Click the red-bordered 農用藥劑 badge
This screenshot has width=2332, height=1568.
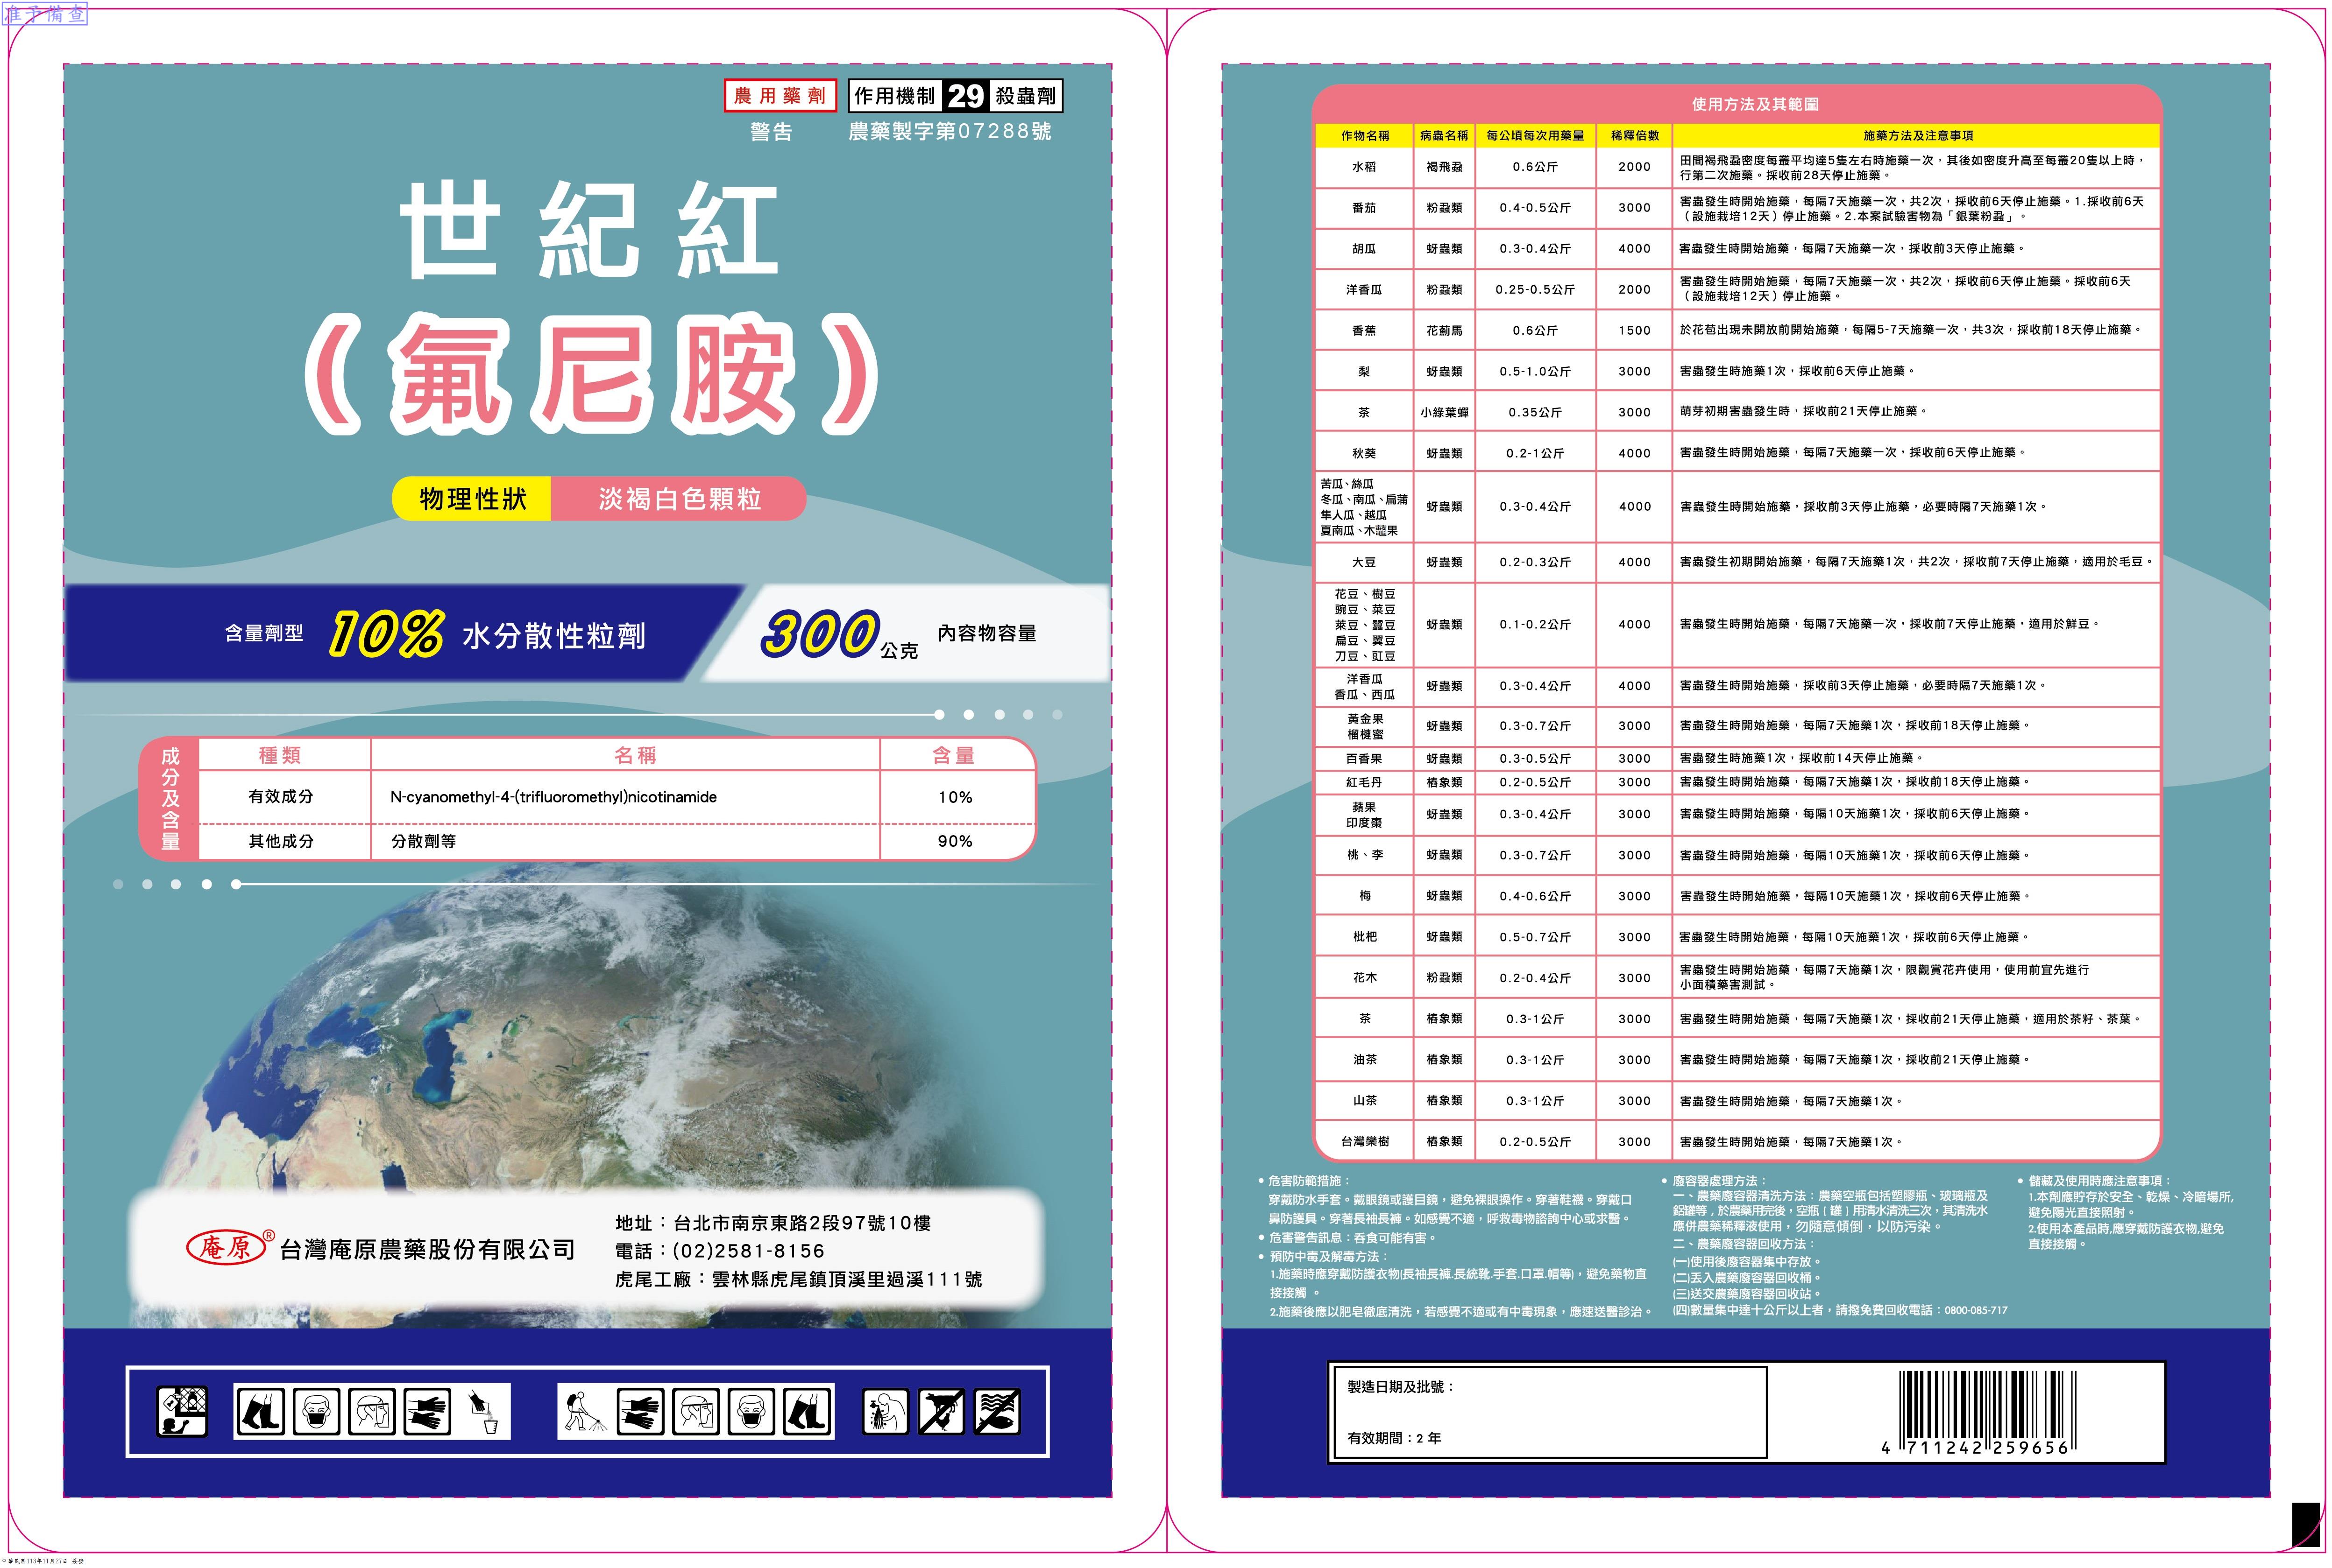pyautogui.click(x=780, y=96)
